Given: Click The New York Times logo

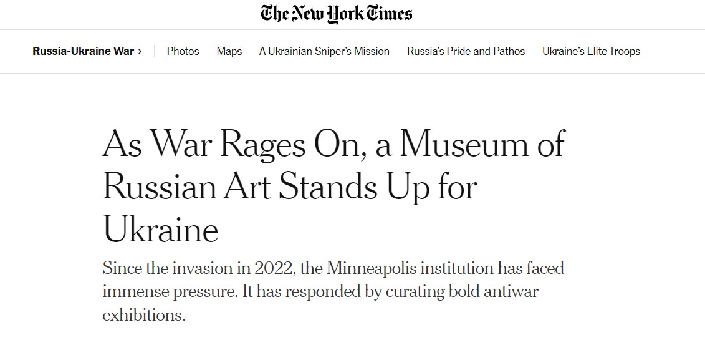Looking at the screenshot, I should [337, 14].
